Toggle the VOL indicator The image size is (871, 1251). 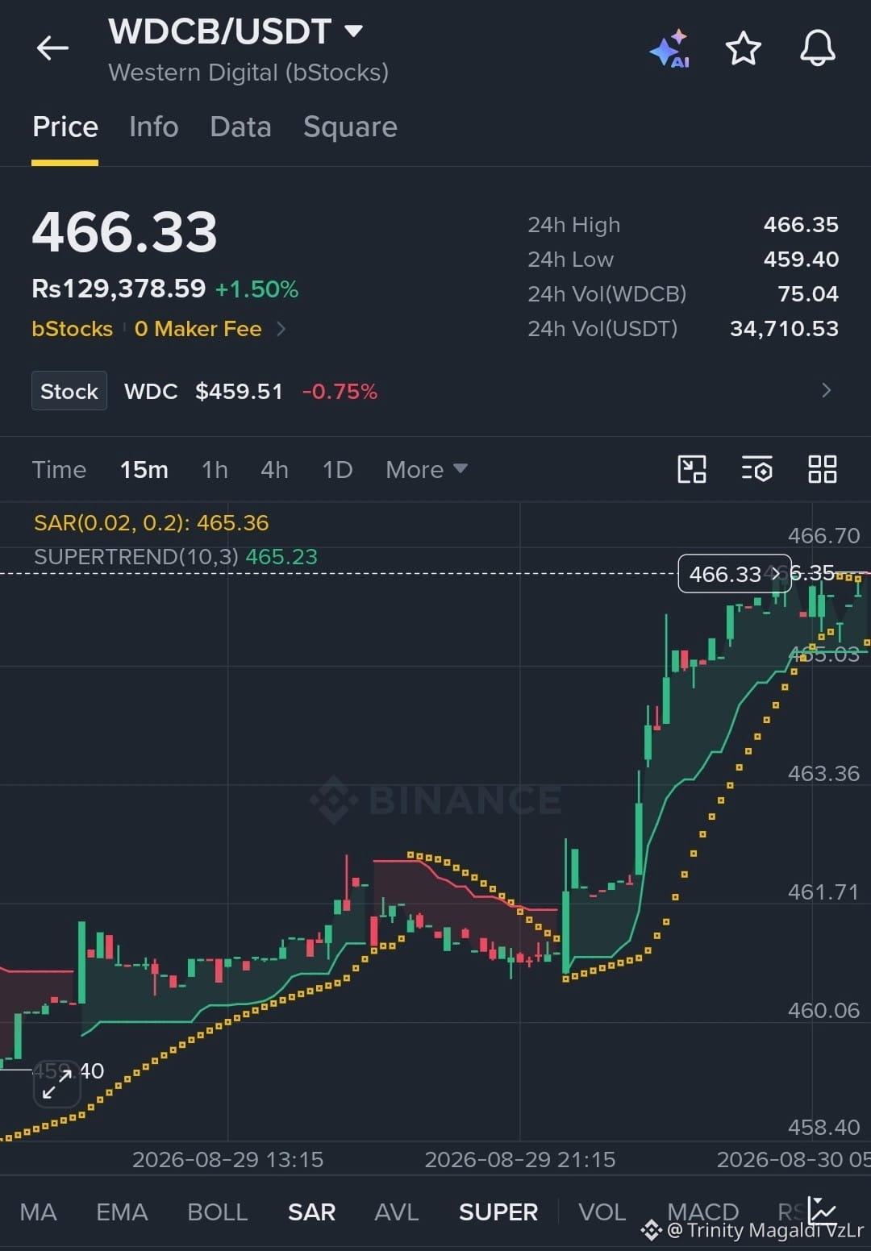click(x=602, y=1212)
